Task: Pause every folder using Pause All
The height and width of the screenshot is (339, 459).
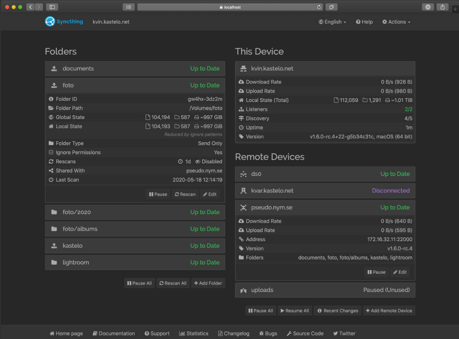Action: click(x=139, y=283)
